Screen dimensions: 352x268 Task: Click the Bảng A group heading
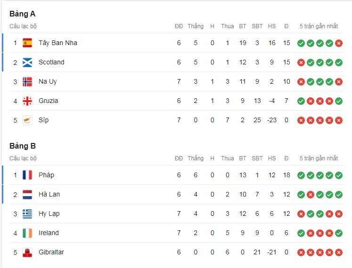tap(22, 14)
